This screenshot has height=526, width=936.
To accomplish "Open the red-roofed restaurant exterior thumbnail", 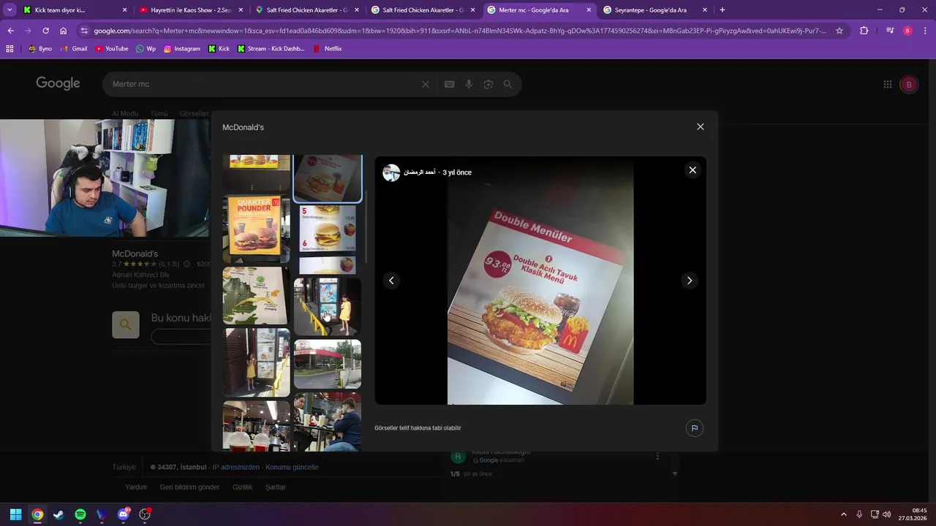I will [x=328, y=364].
